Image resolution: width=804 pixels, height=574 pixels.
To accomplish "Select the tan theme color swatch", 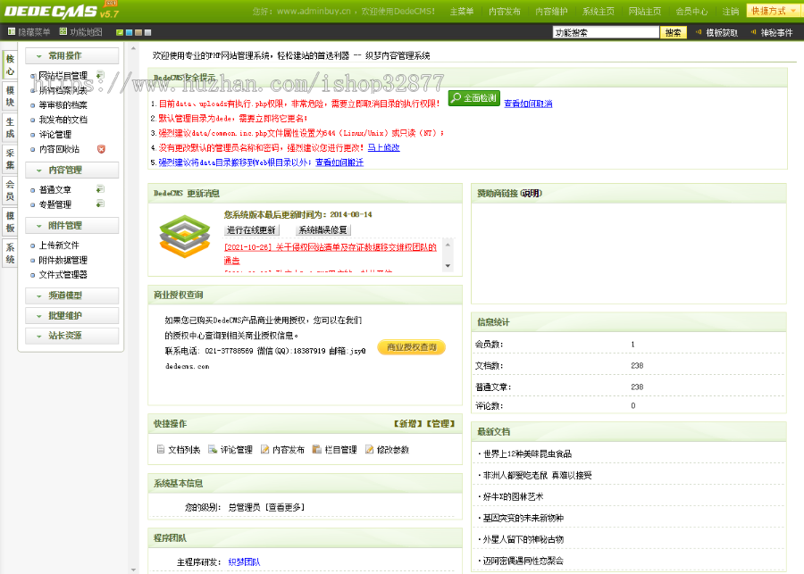I will pos(138,32).
